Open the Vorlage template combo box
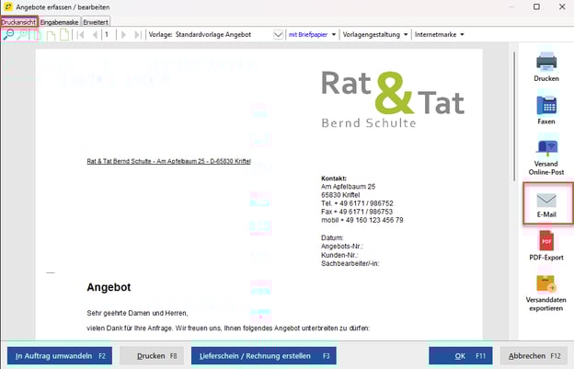The height and width of the screenshot is (369, 574). pos(279,35)
